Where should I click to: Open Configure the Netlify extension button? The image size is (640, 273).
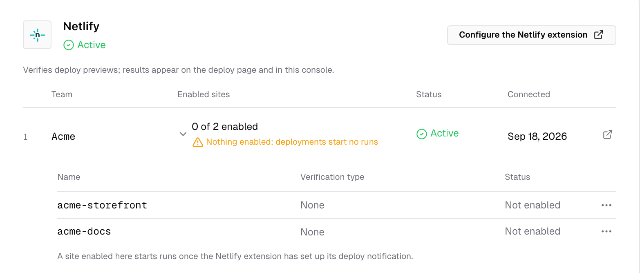click(x=531, y=35)
